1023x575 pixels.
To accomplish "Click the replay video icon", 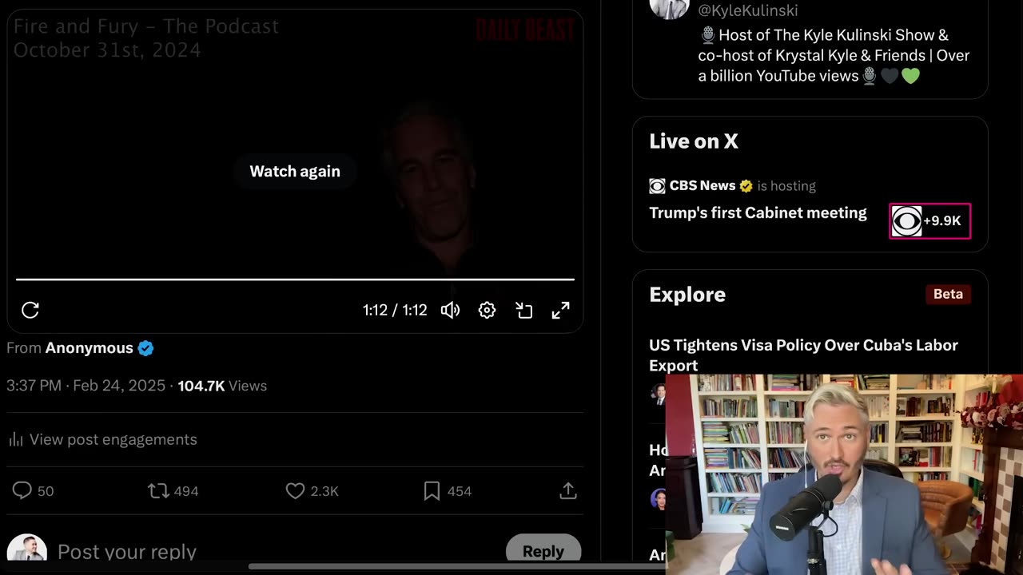I will [30, 310].
